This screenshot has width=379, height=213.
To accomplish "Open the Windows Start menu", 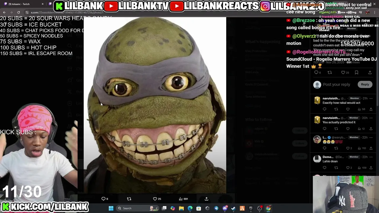I will click(x=111, y=208).
